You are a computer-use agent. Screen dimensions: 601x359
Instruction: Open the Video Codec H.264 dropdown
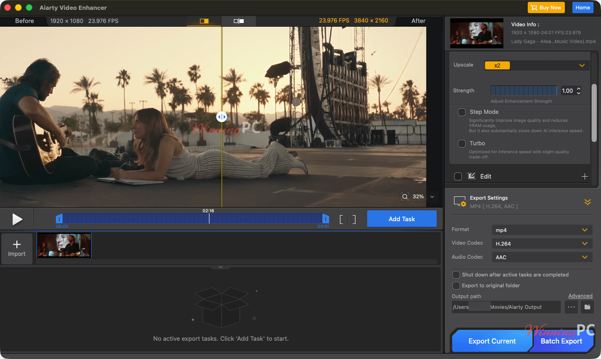coord(542,244)
